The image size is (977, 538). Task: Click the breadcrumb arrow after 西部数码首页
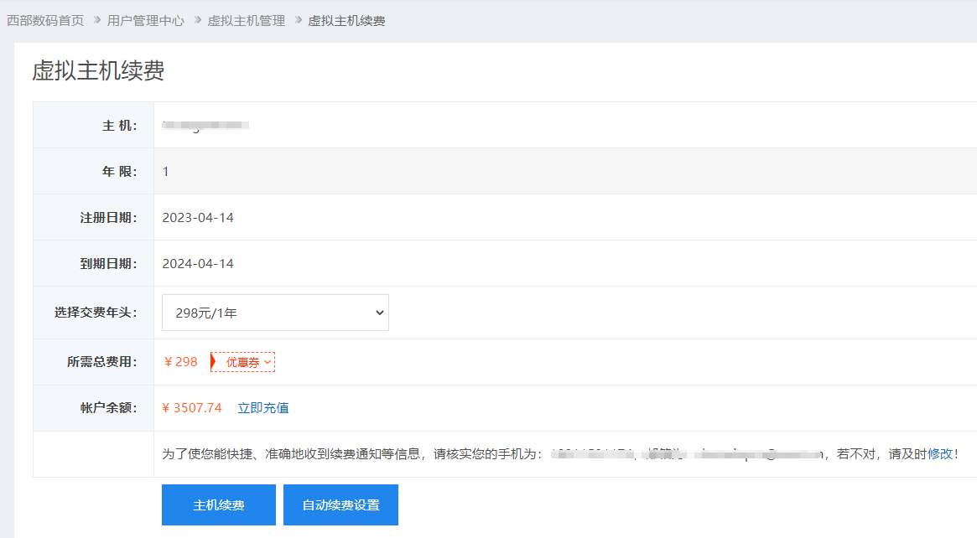point(96,21)
